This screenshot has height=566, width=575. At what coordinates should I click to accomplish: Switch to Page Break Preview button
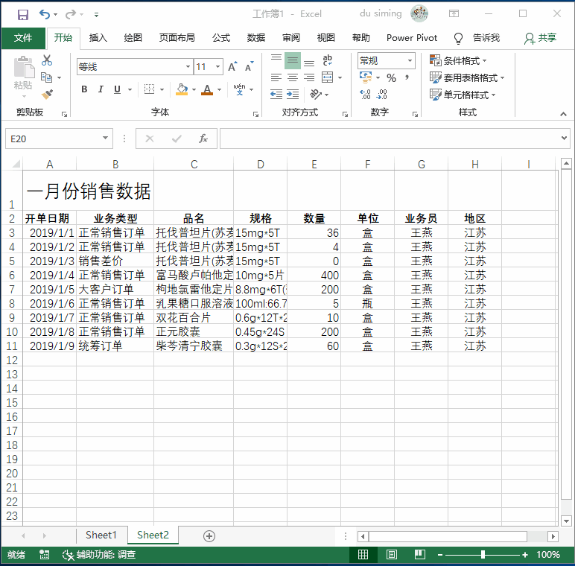click(420, 554)
